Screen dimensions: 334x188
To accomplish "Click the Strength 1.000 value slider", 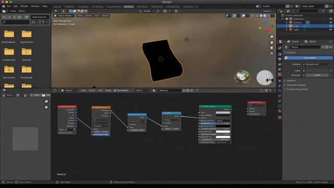I will click(x=317, y=75).
